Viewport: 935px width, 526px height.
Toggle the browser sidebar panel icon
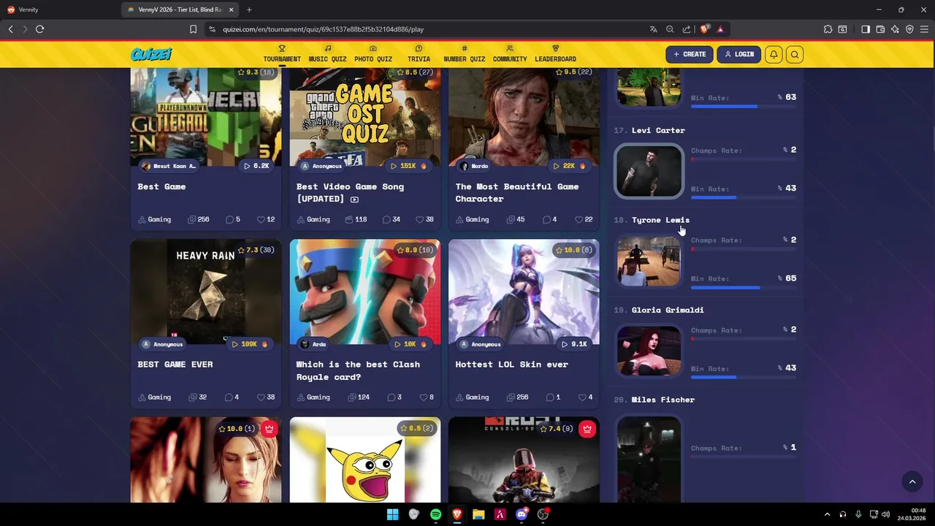click(x=866, y=29)
